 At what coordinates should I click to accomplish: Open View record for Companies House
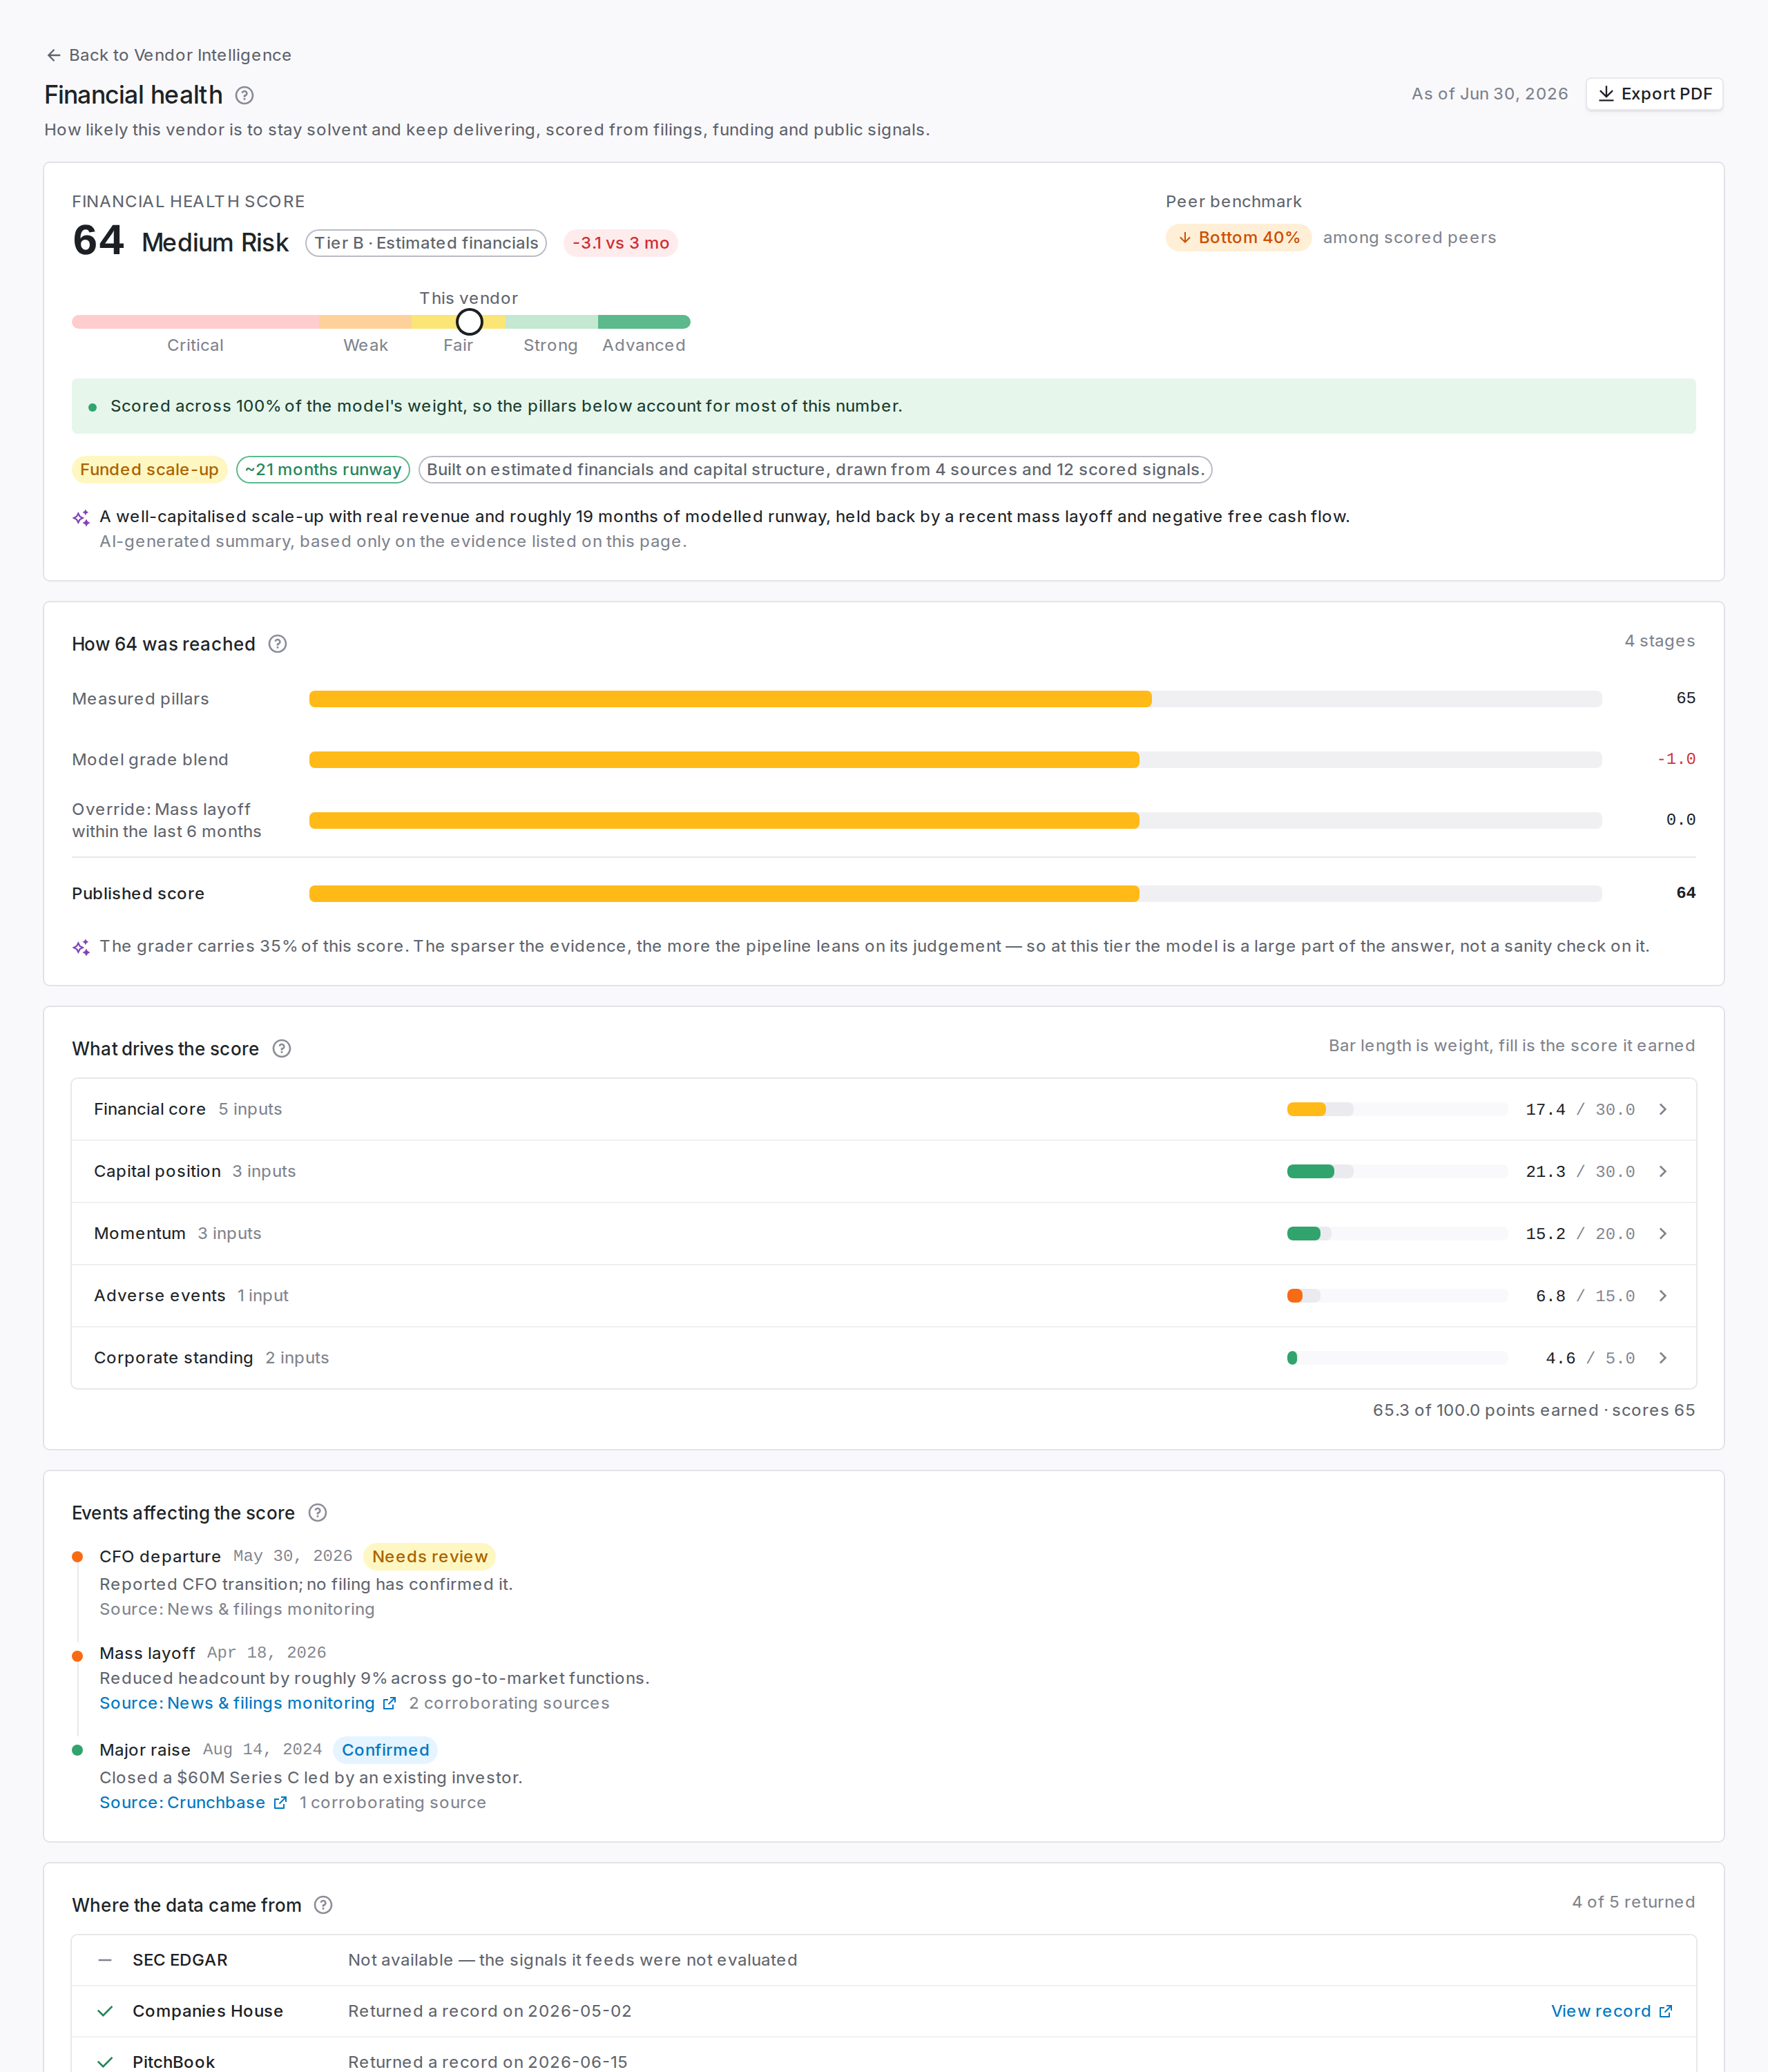pos(1611,2011)
